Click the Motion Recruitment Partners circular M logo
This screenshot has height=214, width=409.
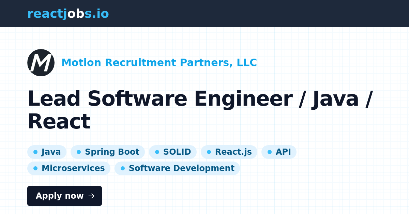tap(41, 63)
